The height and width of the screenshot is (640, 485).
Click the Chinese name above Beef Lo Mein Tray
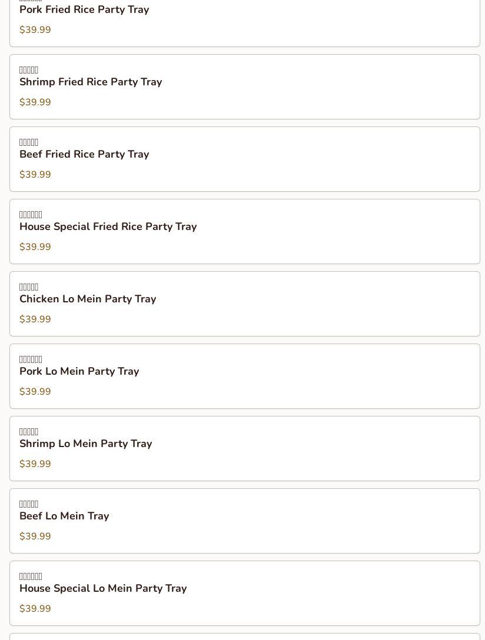tap(29, 504)
